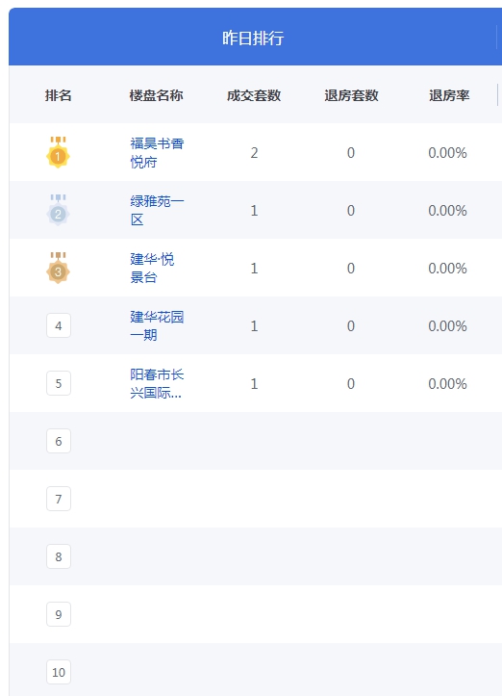
Task: Click the rank 7 number badge
Action: coord(59,499)
